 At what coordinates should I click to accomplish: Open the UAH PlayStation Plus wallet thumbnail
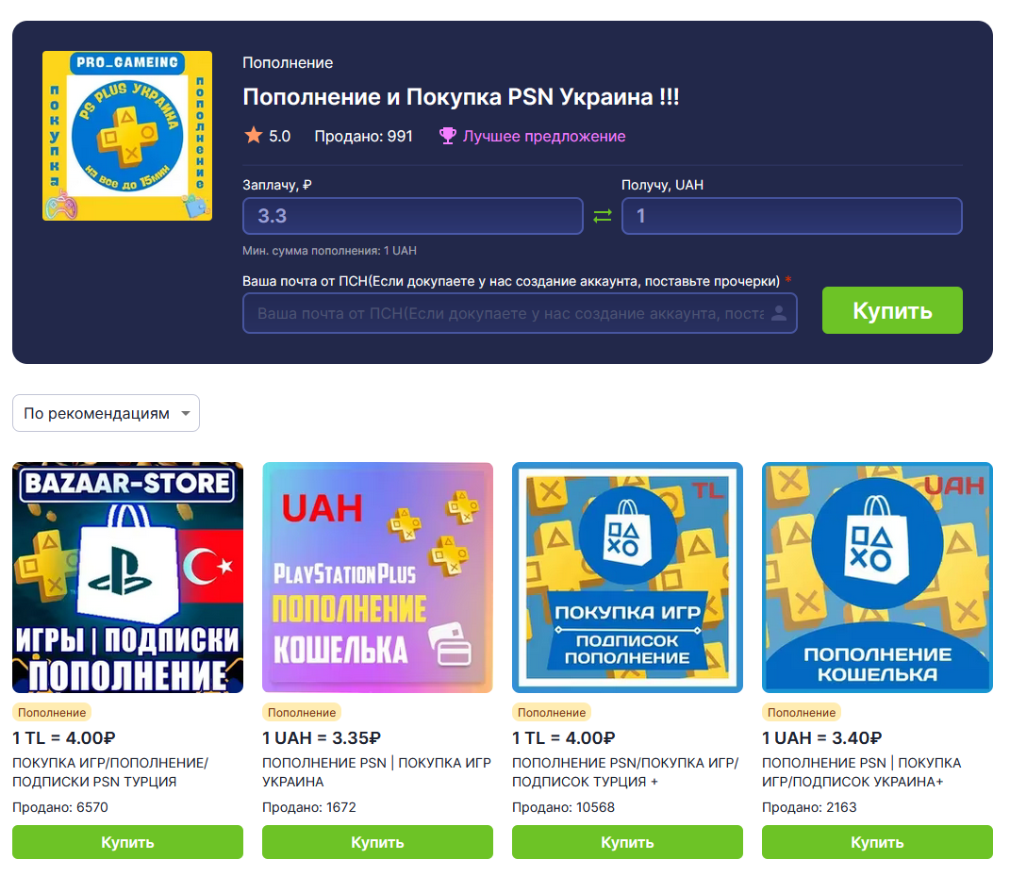point(377,578)
